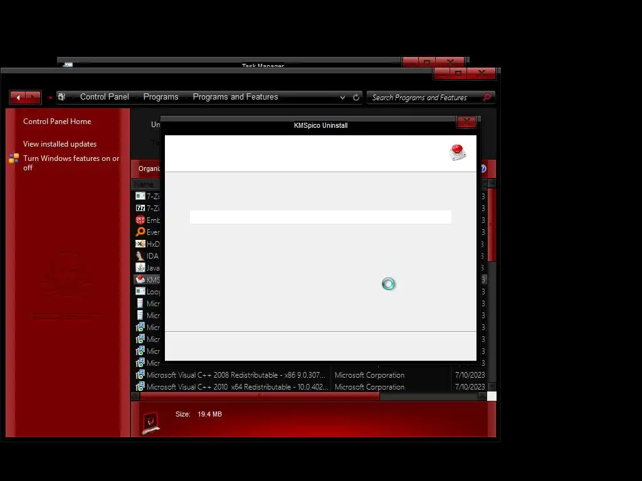642x481 pixels.
Task: Go to Programs breadcrumb
Action: point(161,97)
